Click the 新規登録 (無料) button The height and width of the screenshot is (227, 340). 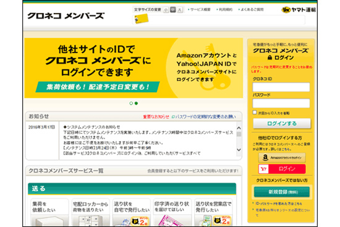282,192
